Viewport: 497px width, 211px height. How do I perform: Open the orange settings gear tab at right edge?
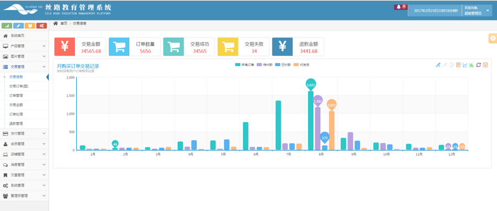click(x=493, y=38)
